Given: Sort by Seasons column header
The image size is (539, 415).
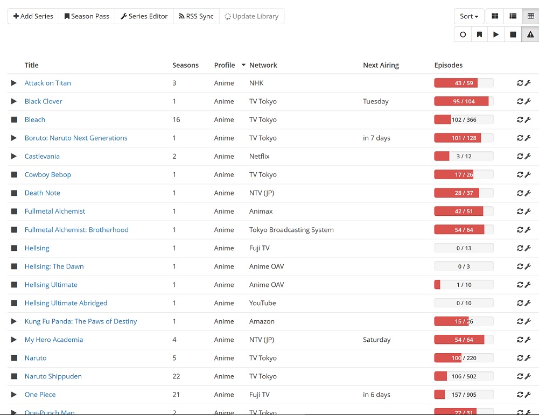Looking at the screenshot, I should [x=186, y=65].
